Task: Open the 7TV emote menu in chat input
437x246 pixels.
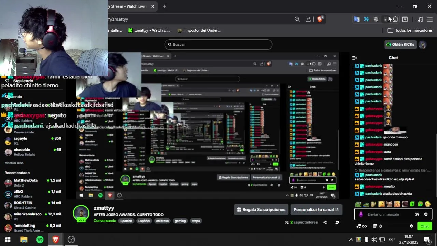Action: (x=417, y=214)
